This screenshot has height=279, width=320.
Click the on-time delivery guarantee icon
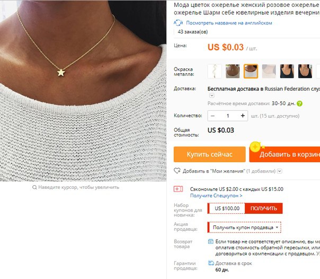click(x=211, y=263)
